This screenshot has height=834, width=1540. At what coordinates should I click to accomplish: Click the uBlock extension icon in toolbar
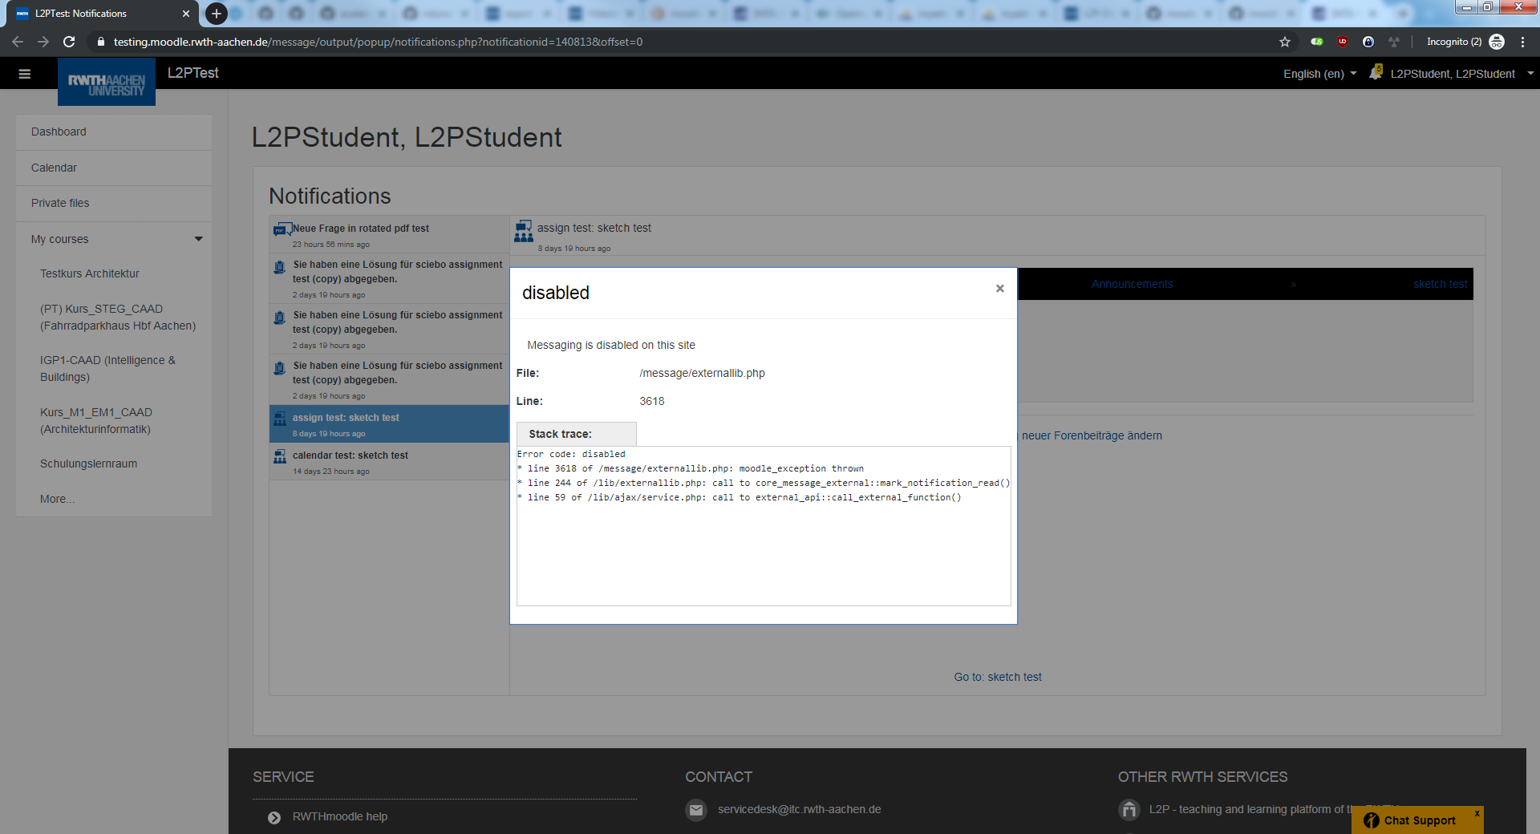(x=1343, y=42)
